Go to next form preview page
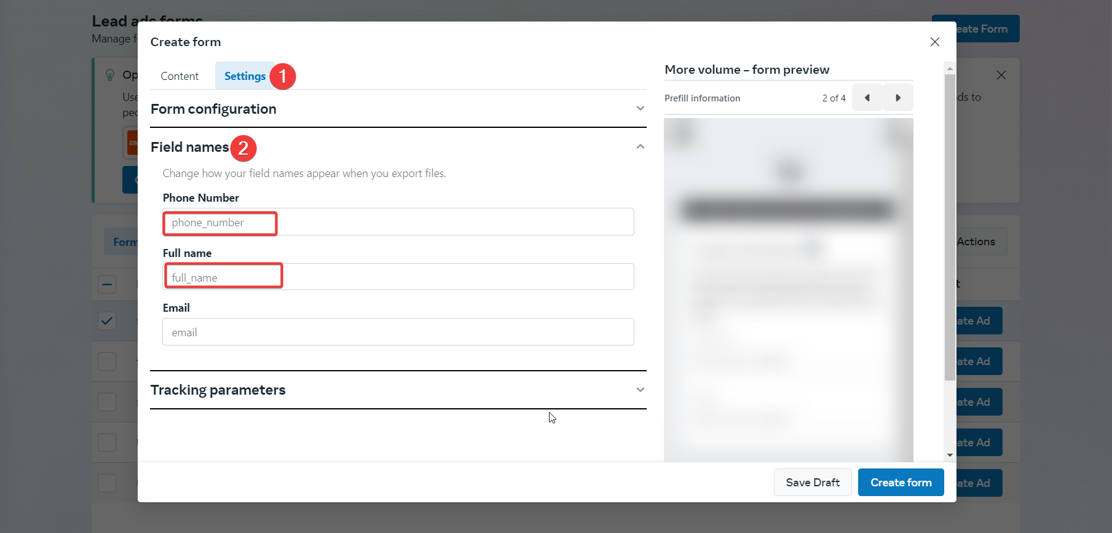The width and height of the screenshot is (1112, 533). tap(898, 98)
